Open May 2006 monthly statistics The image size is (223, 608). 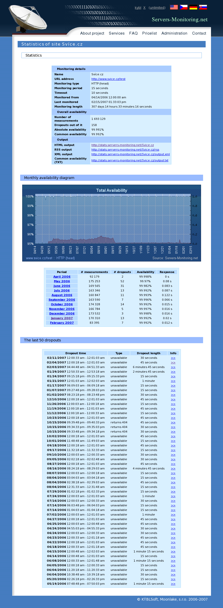62,281
